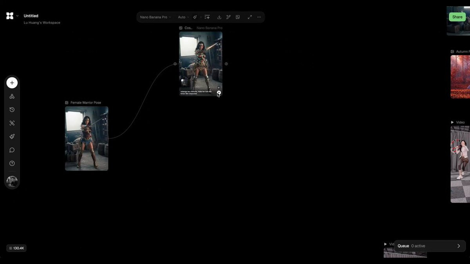Click the add node plus button

[12, 83]
